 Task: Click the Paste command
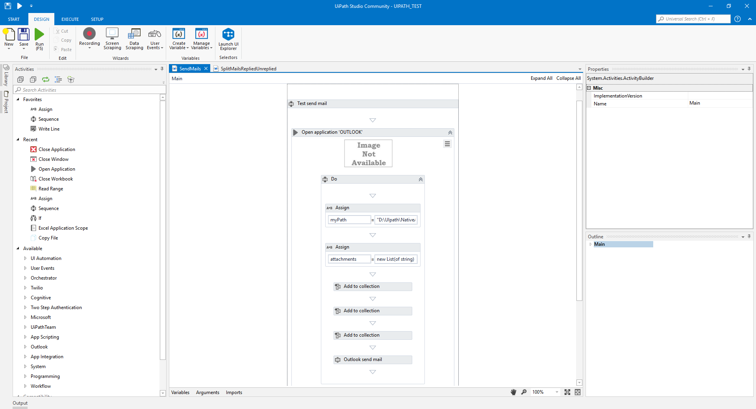point(63,50)
